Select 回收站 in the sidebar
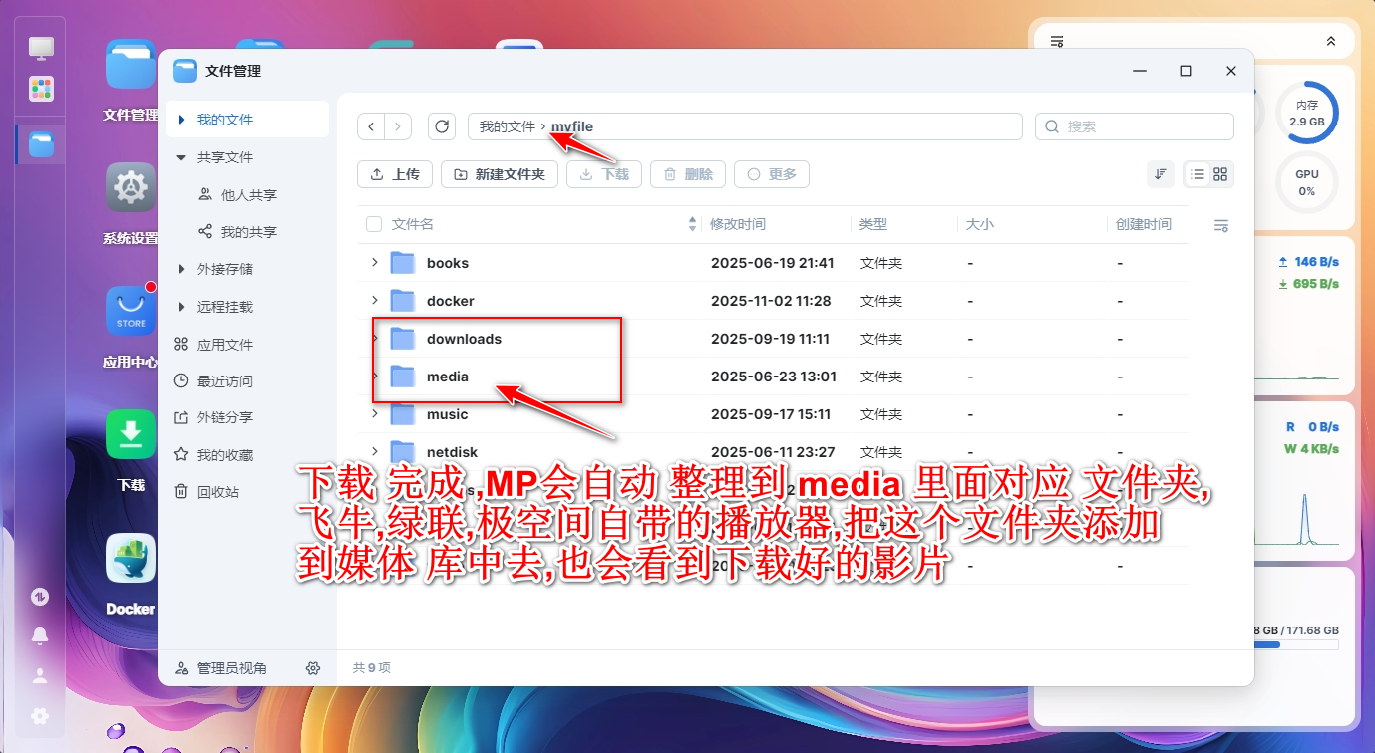This screenshot has height=753, width=1375. pyautogui.click(x=217, y=492)
